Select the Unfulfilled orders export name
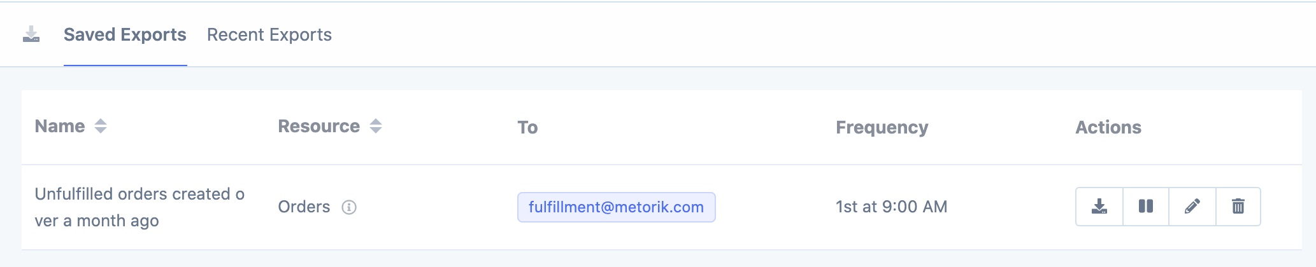1316x267 pixels. [x=139, y=207]
